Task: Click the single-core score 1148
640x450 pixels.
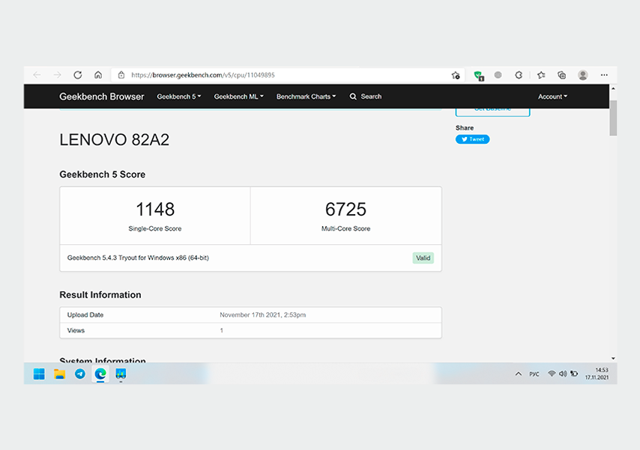Action: [x=155, y=210]
